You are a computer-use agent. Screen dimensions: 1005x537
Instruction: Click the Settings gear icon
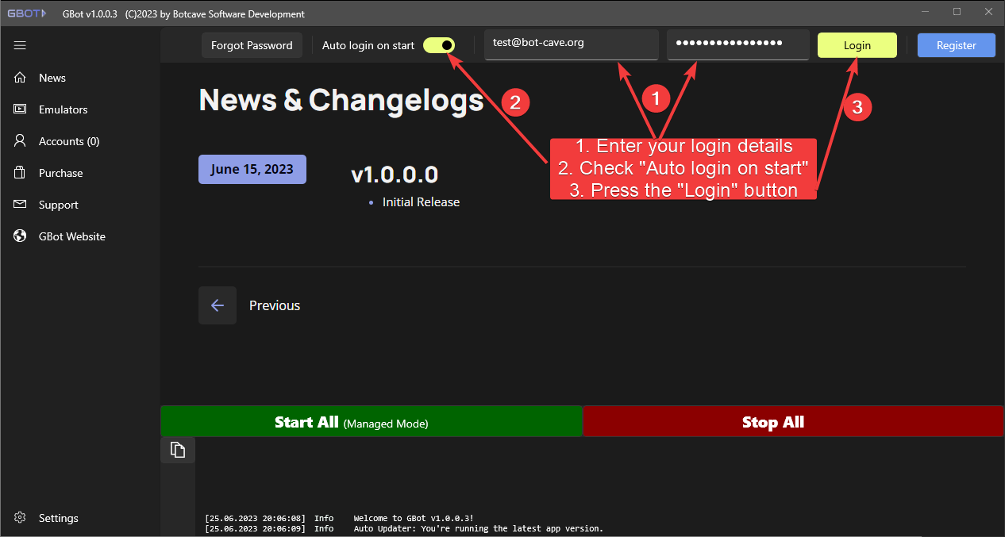21,518
